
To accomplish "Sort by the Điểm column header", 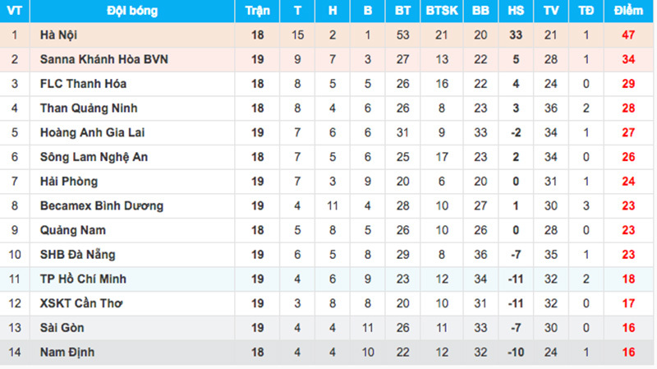I will click(628, 12).
